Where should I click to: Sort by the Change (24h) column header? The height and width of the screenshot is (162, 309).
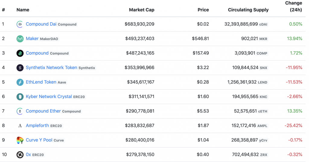294,7
